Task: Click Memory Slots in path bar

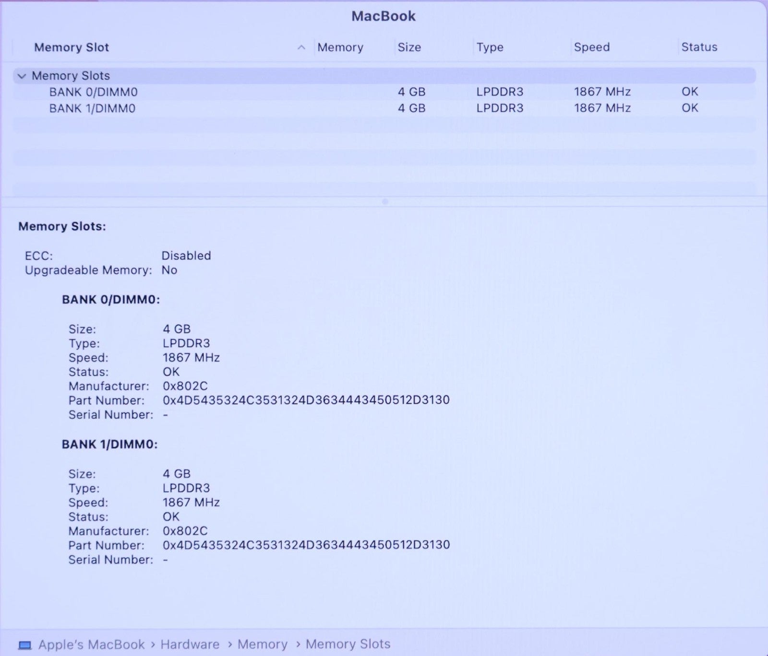Action: click(x=348, y=644)
